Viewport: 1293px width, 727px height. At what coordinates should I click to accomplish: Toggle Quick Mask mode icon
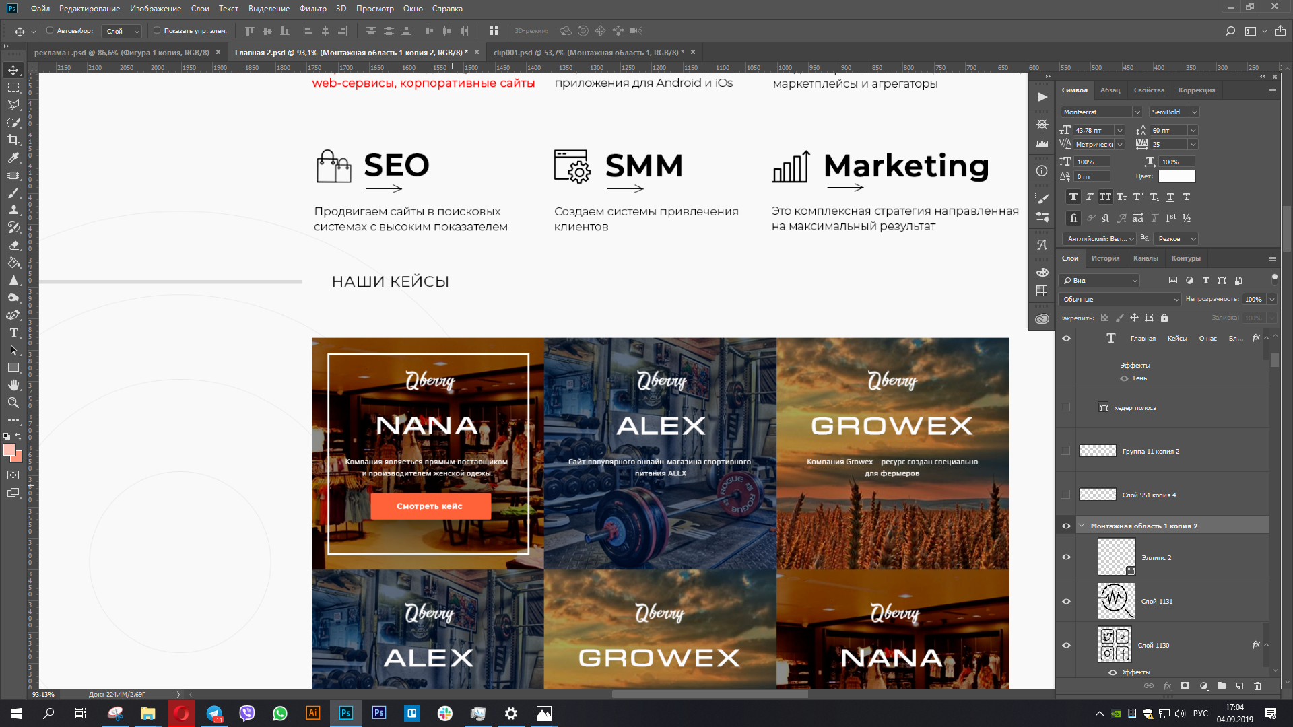click(13, 475)
